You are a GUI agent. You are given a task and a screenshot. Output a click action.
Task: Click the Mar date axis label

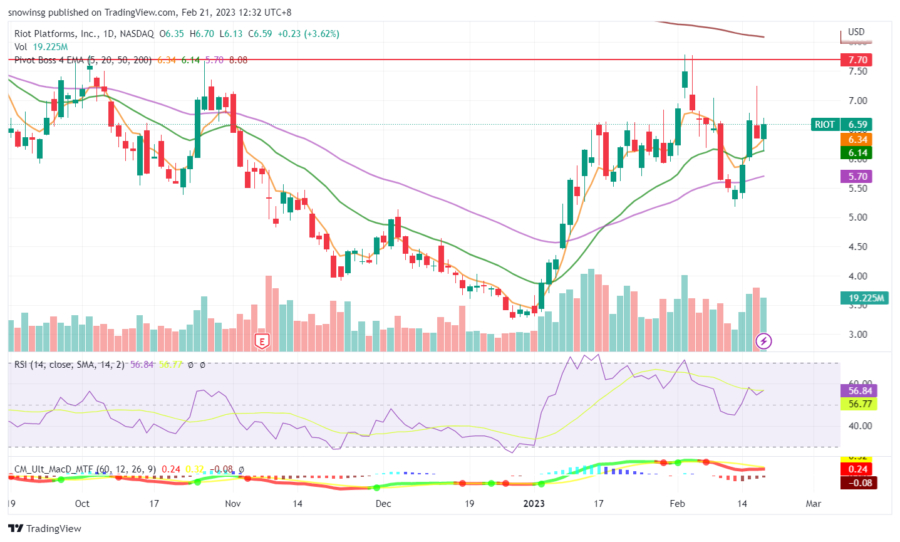click(813, 503)
